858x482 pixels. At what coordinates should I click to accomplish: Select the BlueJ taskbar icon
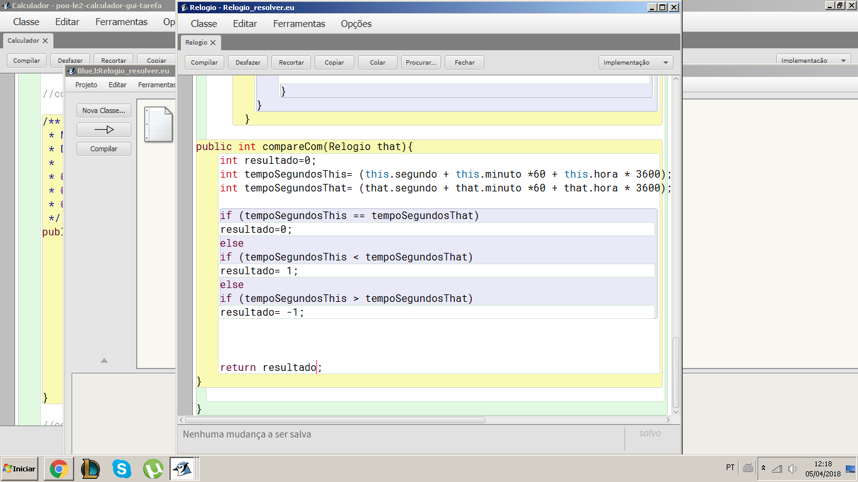coord(182,468)
